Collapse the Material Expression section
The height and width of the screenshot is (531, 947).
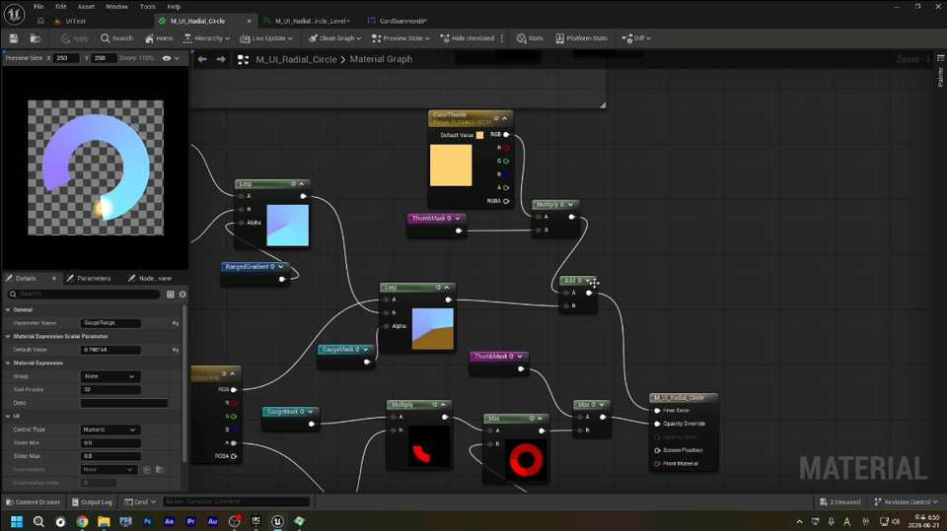[x=8, y=364]
